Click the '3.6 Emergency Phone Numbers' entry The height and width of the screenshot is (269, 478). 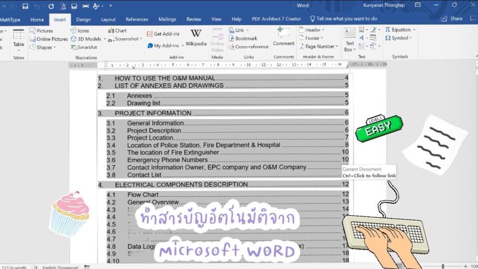point(228,160)
